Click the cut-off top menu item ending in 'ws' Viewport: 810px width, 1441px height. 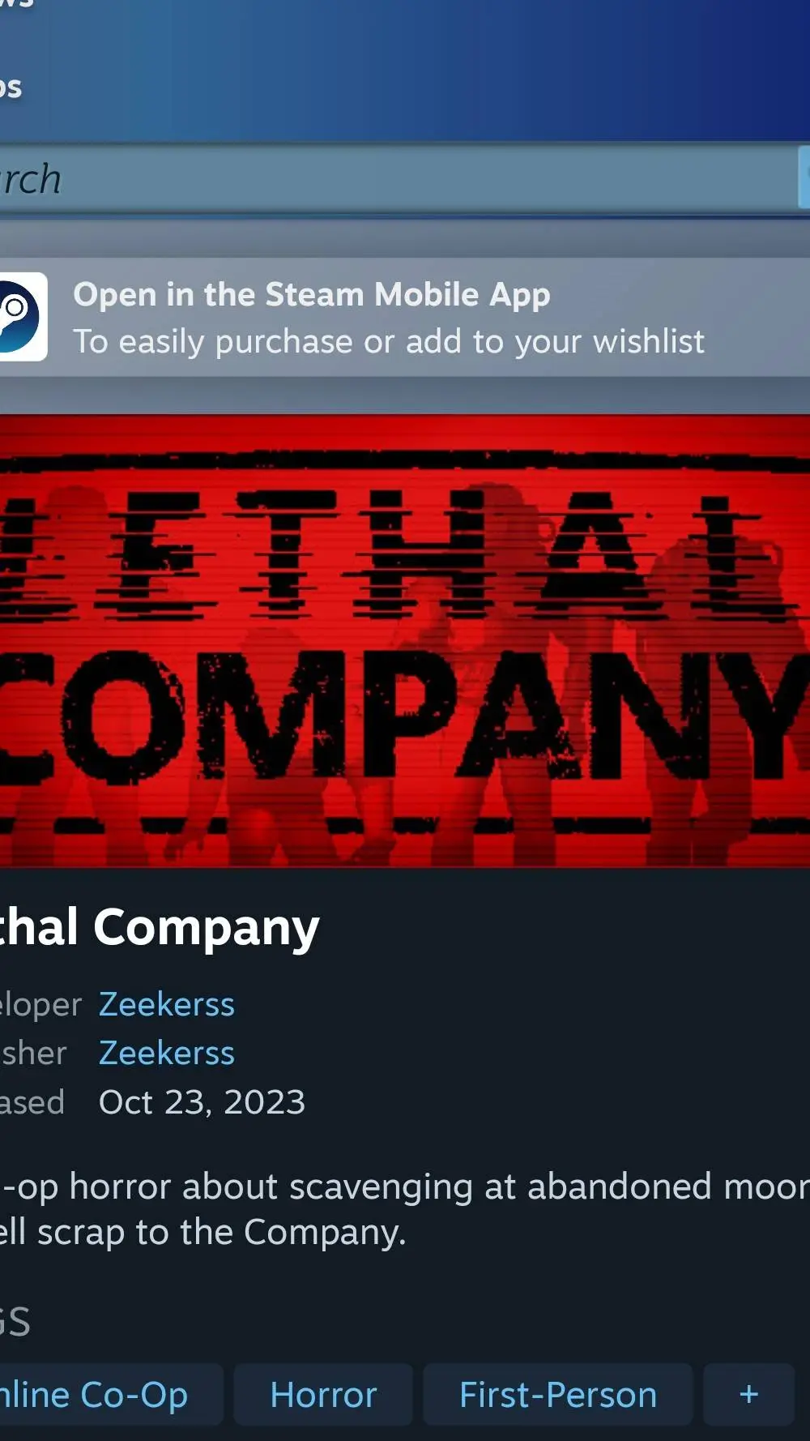16,4
